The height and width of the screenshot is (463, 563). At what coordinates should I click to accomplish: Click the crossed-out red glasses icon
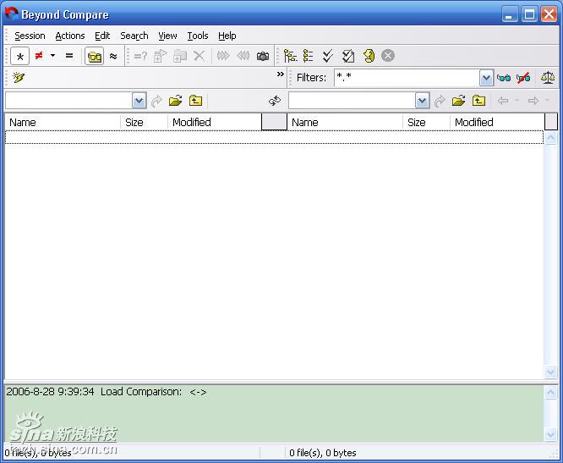523,78
